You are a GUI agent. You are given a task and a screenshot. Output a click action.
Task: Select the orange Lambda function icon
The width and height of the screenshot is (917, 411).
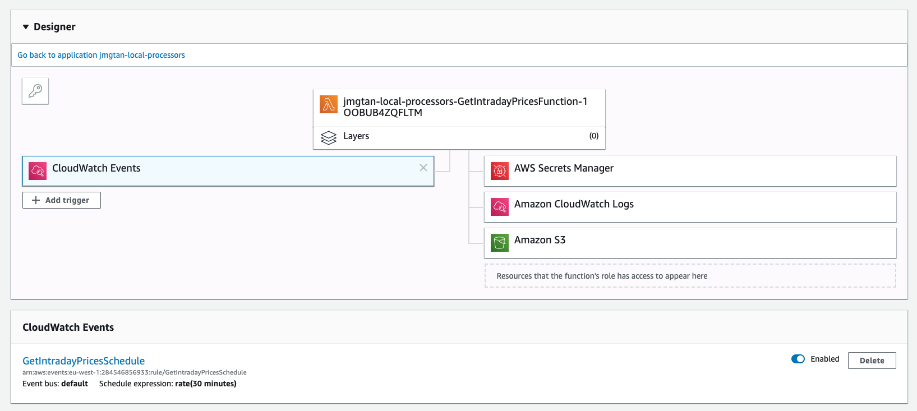pos(329,104)
